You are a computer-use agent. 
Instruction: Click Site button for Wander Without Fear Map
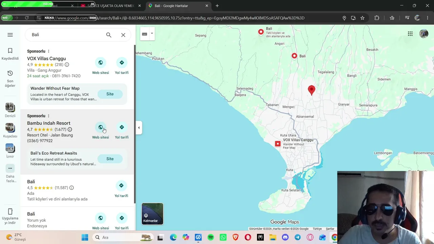[110, 94]
